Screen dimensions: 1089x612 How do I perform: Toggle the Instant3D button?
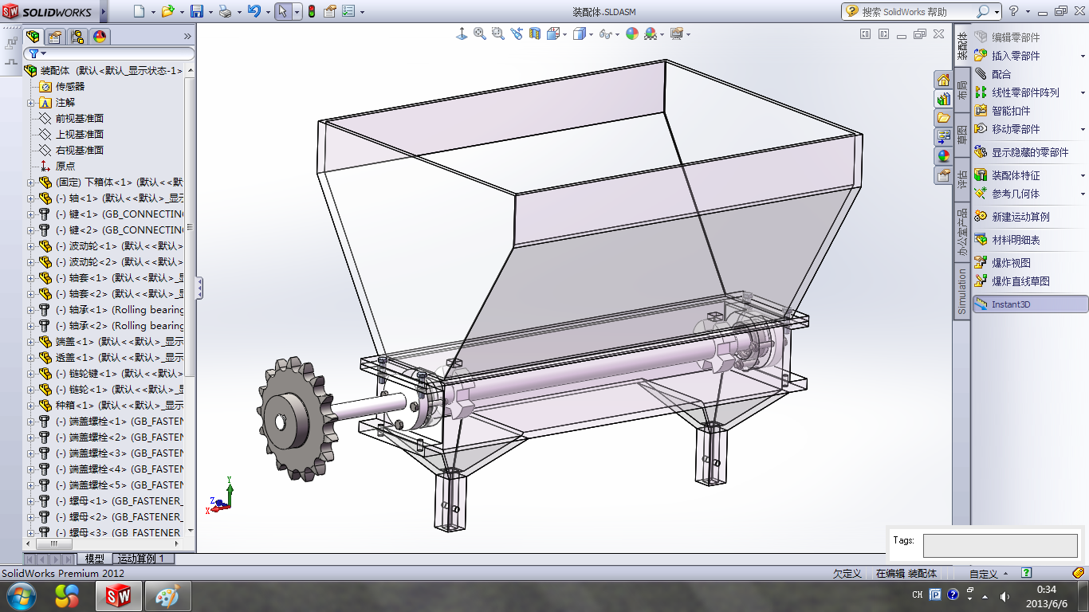pyautogui.click(x=1031, y=304)
